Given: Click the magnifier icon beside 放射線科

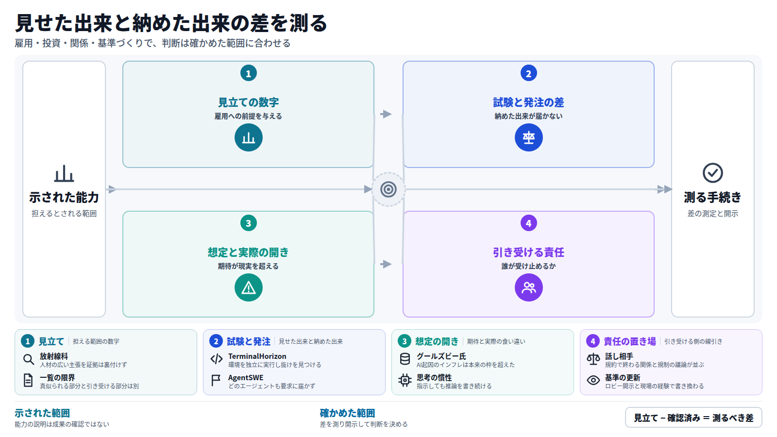Looking at the screenshot, I should (x=29, y=359).
